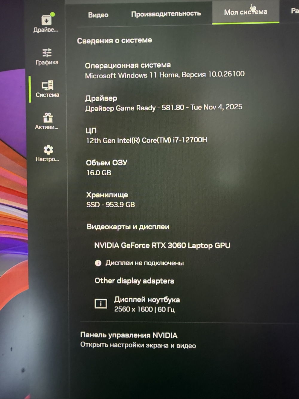Open the Графика sliders icon in the sidebar

tap(47, 57)
